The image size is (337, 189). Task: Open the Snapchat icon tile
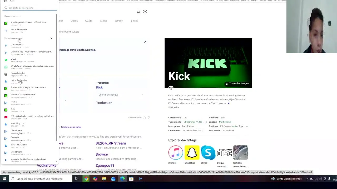192,153
